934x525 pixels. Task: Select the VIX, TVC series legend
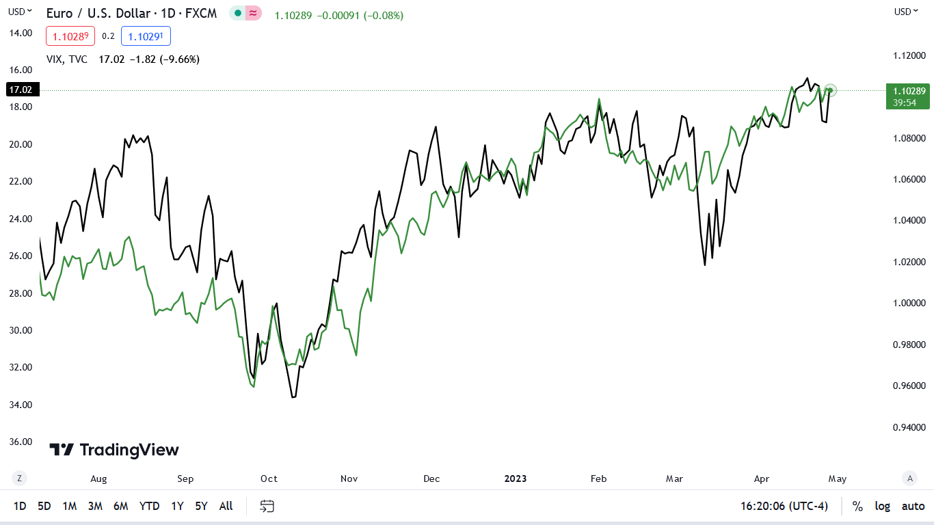coord(67,59)
